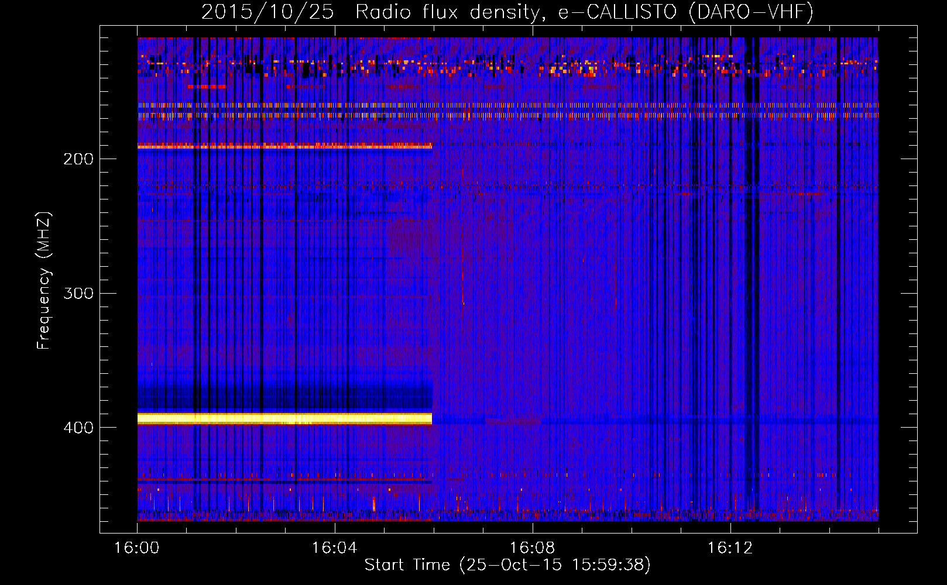Screen dimensions: 947x585
Task: Select the 400 frequency tick label
Action: pos(78,428)
